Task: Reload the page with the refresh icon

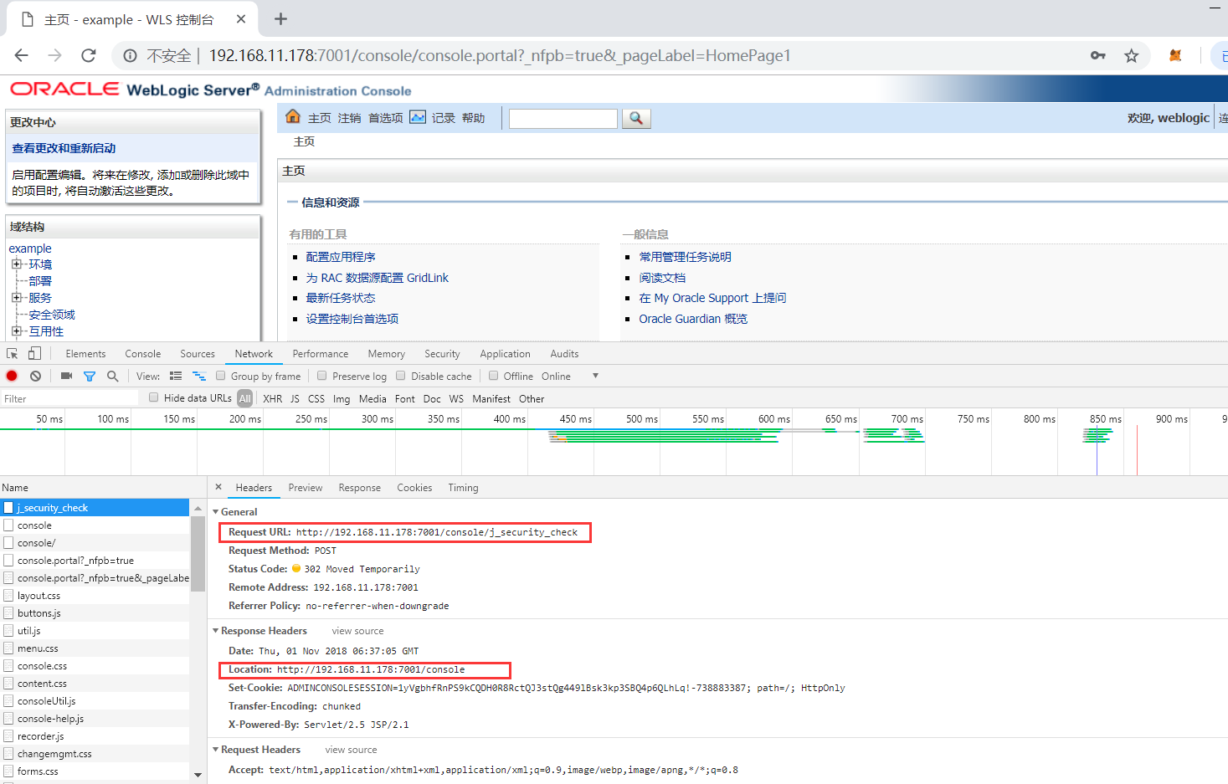Action: 89,55
